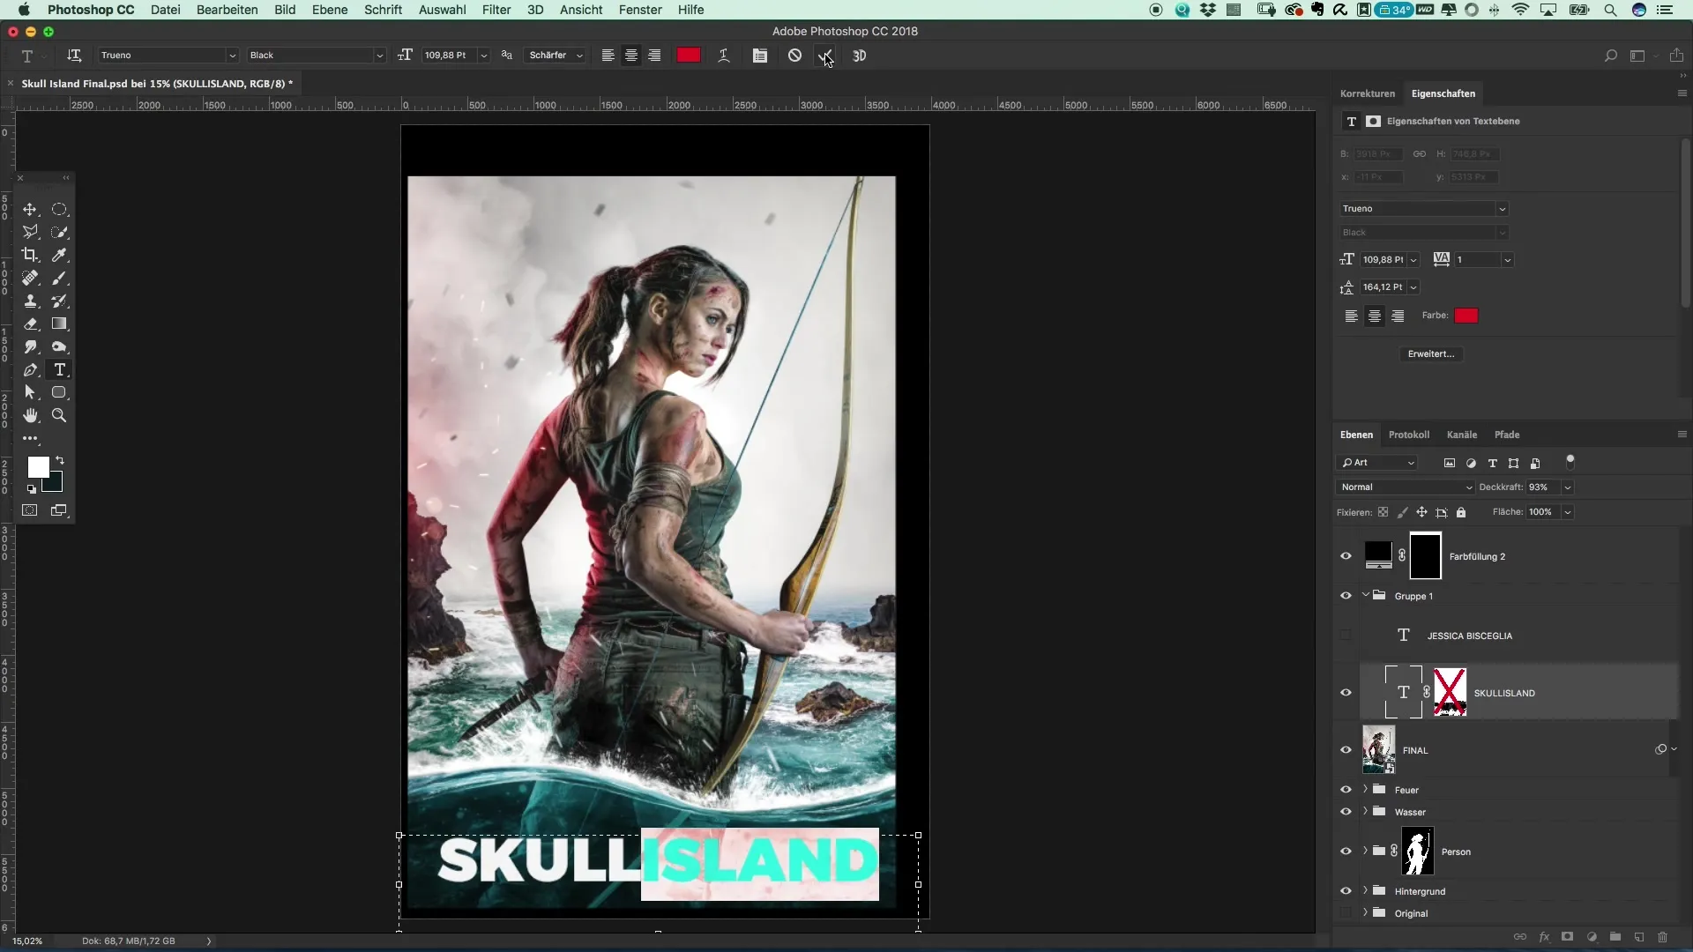This screenshot has width=1693, height=952.
Task: Click the Farbe swatch in Eigenschaften panel
Action: click(1466, 316)
